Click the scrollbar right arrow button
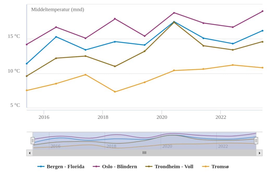 pos(259,153)
